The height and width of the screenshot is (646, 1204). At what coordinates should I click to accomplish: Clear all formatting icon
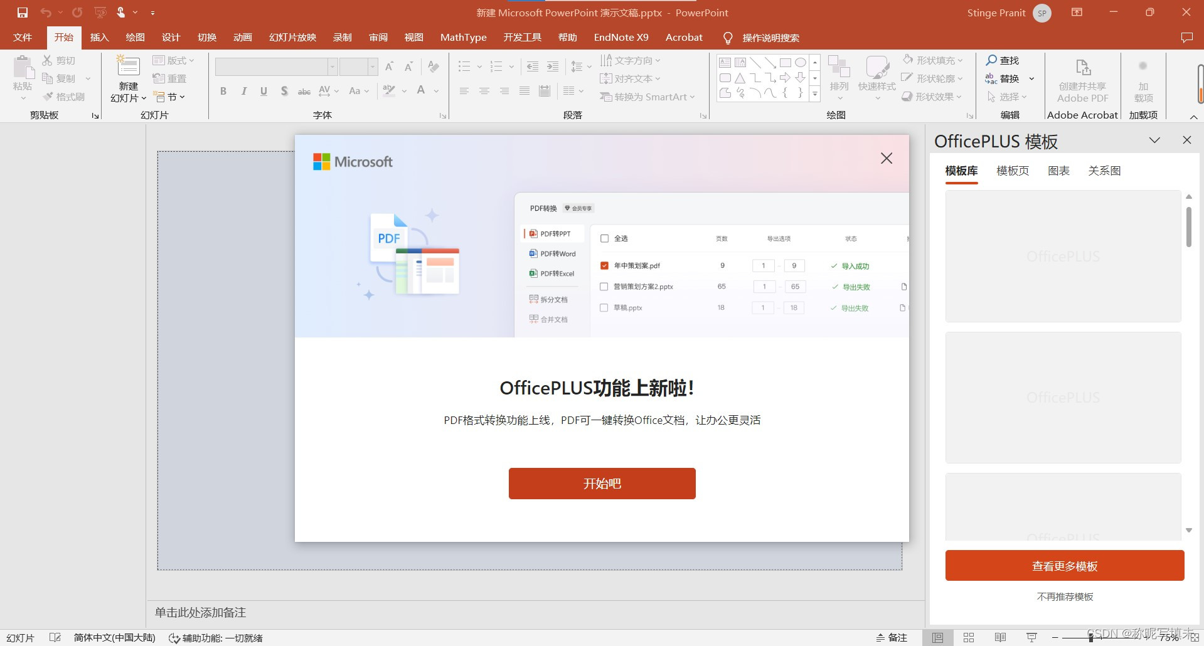click(433, 66)
